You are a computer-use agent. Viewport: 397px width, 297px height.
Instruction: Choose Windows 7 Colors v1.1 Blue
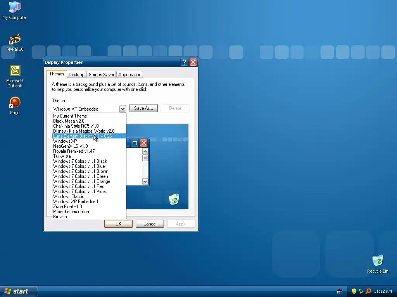tap(89, 166)
